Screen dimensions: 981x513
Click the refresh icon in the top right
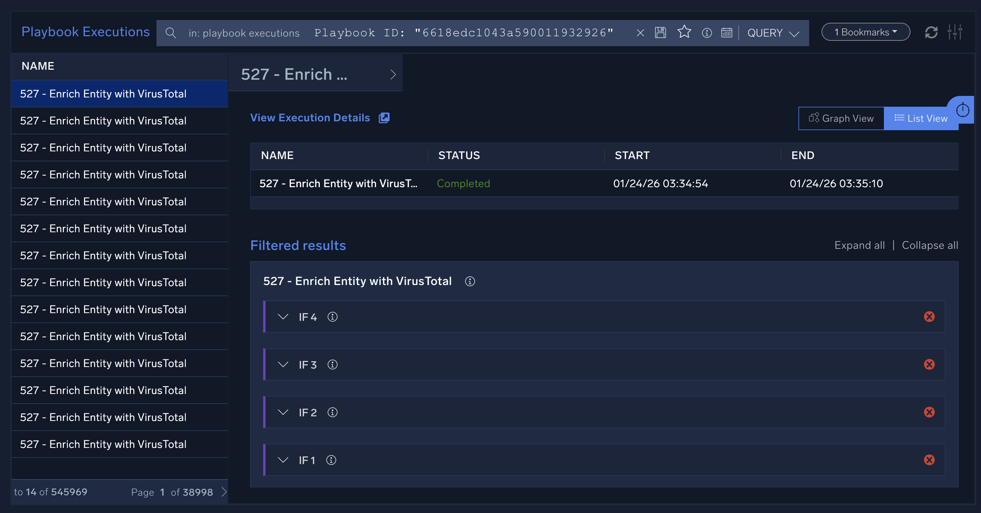click(x=931, y=32)
